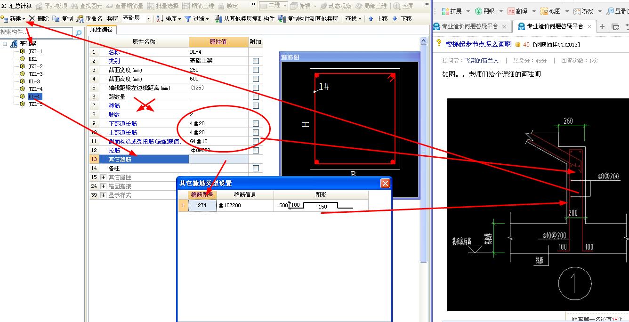Toggle 附加 checkbox for 类别 row

pos(256,61)
